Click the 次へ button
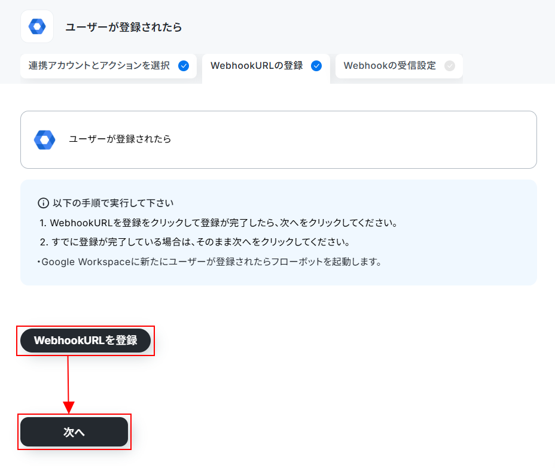 [x=74, y=432]
